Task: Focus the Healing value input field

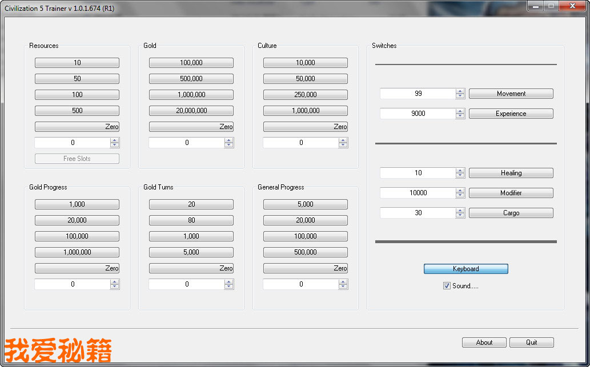Action: coord(418,173)
